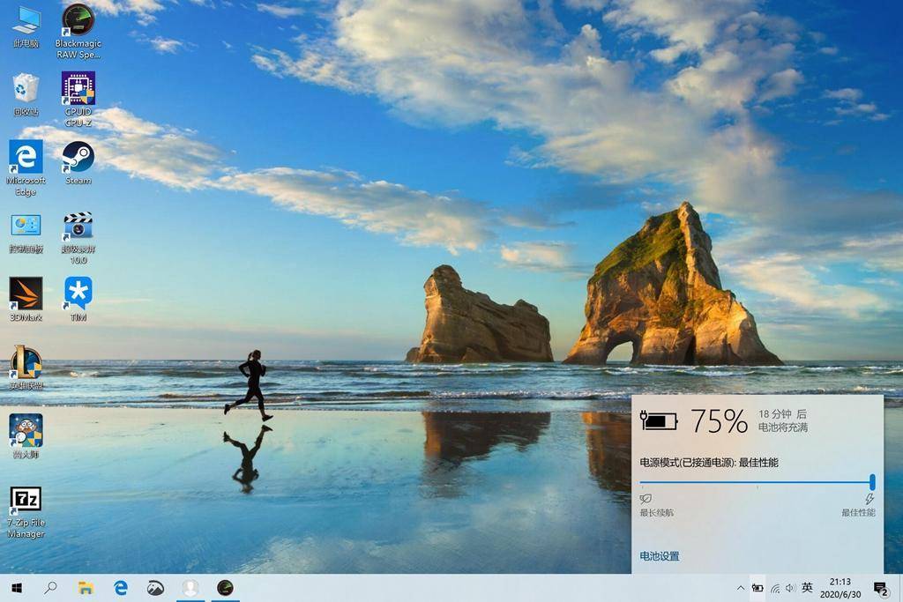903x602 pixels.
Task: Select the 3DMark desktop shortcut
Action: tap(26, 299)
